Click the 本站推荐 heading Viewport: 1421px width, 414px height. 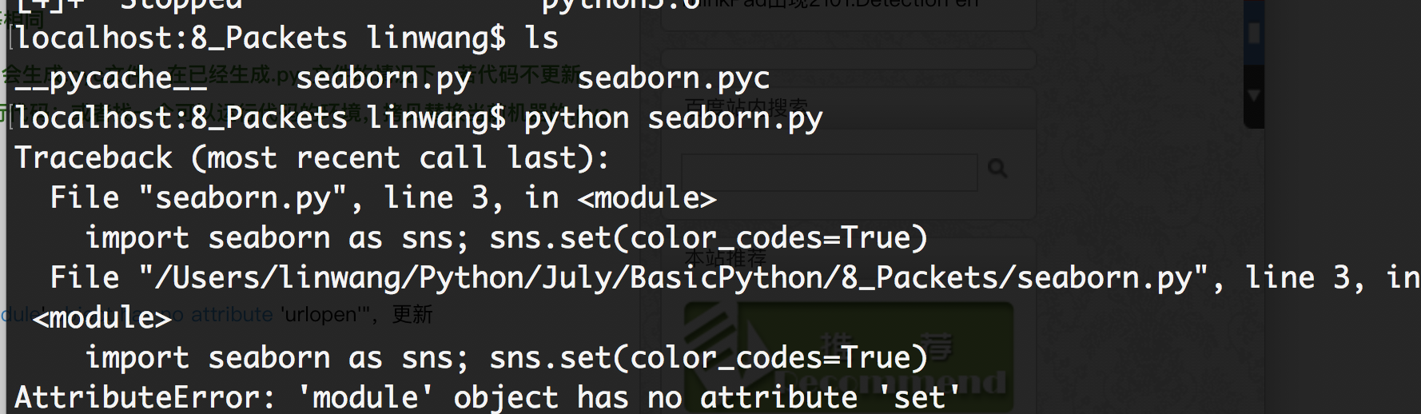726,259
